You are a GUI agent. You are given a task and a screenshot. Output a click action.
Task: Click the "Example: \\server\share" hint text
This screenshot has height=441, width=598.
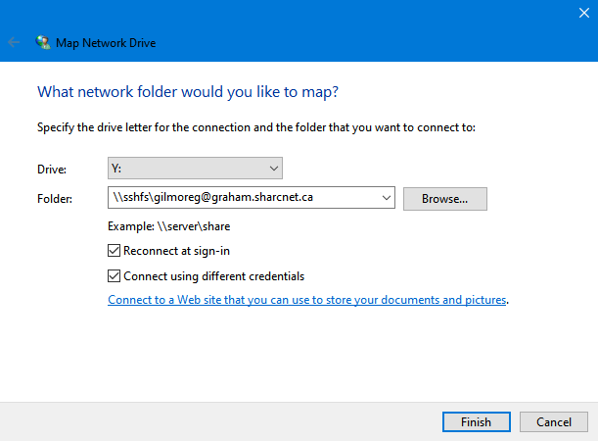[169, 227]
